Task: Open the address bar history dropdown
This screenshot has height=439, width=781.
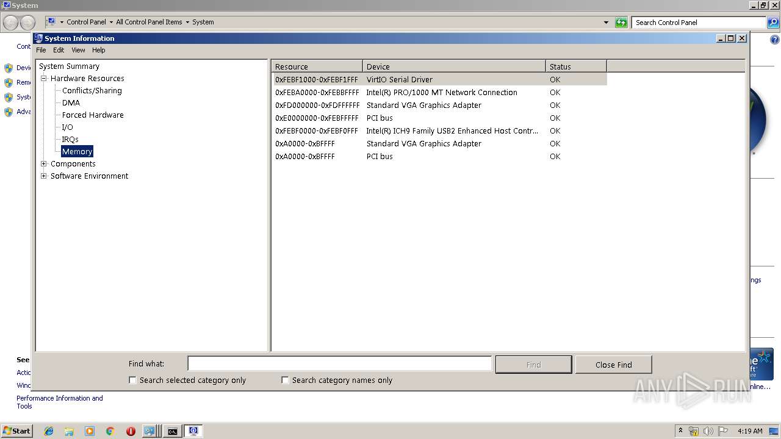Action: 606,23
